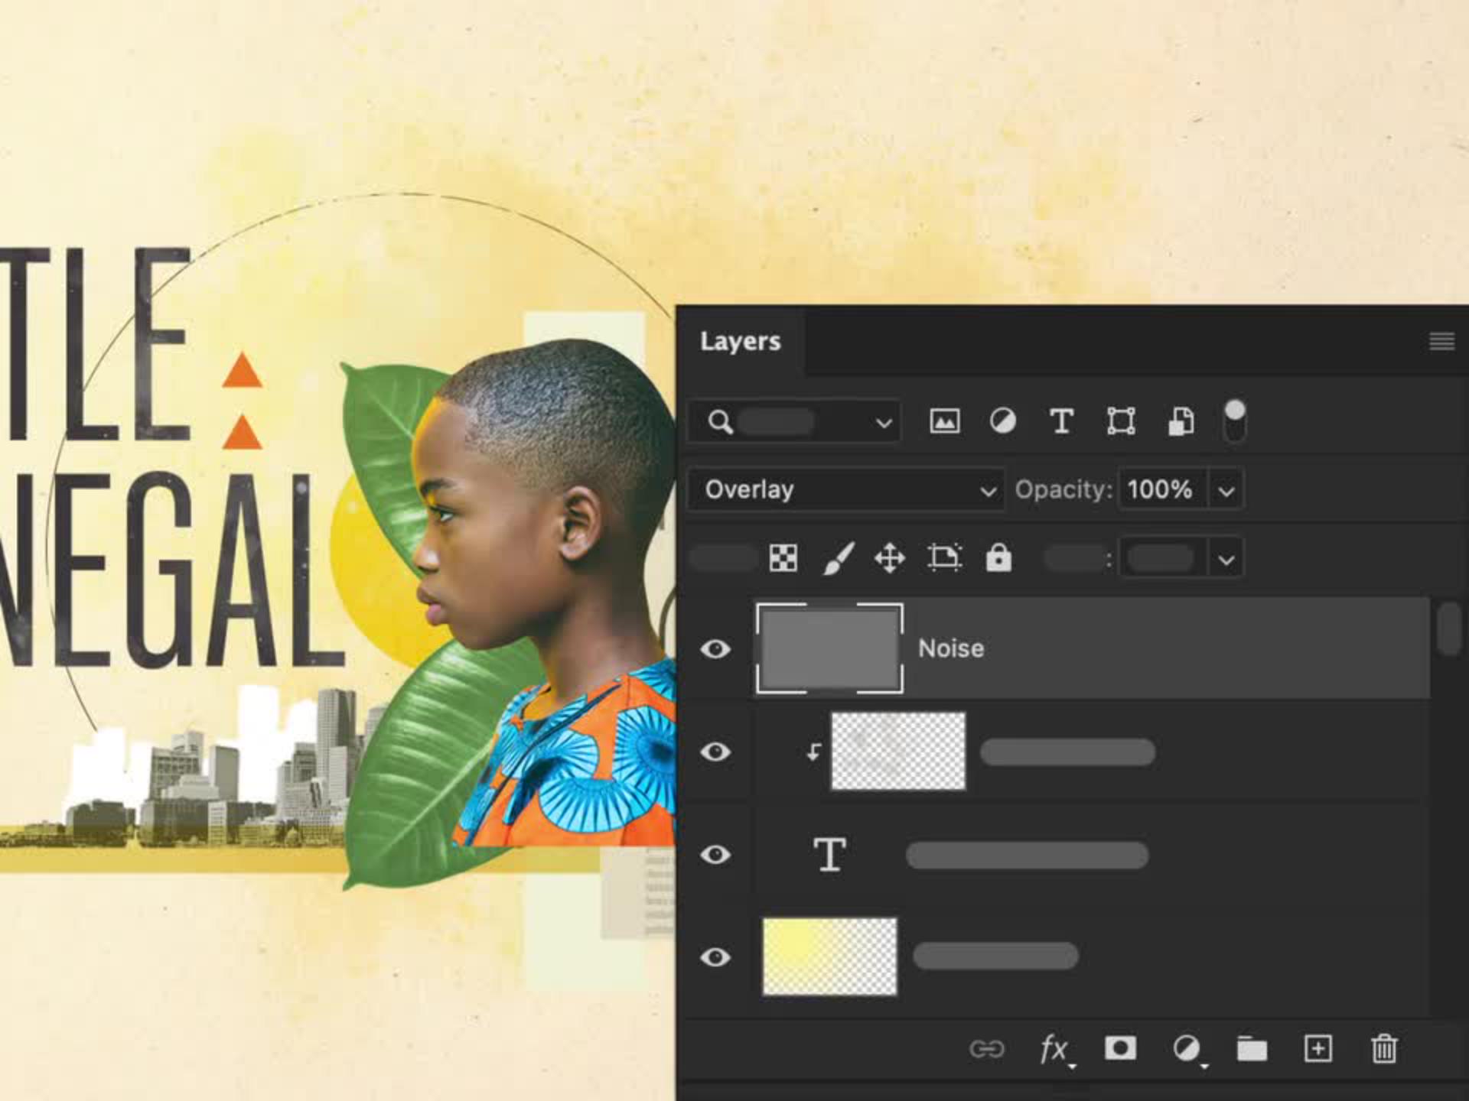Lock transparent pixels checkerboard icon

(783, 558)
